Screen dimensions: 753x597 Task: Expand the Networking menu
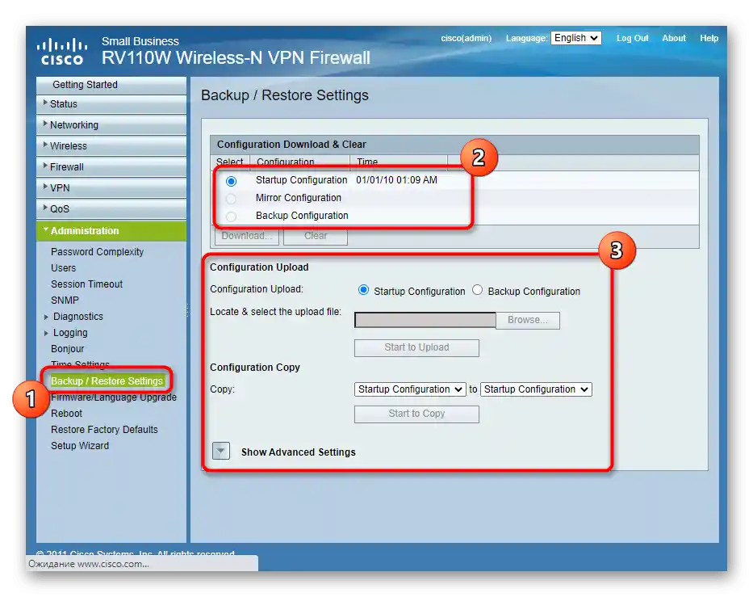(111, 125)
